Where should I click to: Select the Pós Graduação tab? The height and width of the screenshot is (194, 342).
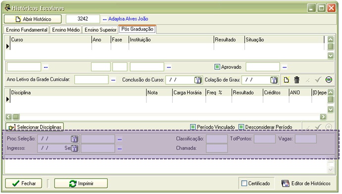pos(137,29)
